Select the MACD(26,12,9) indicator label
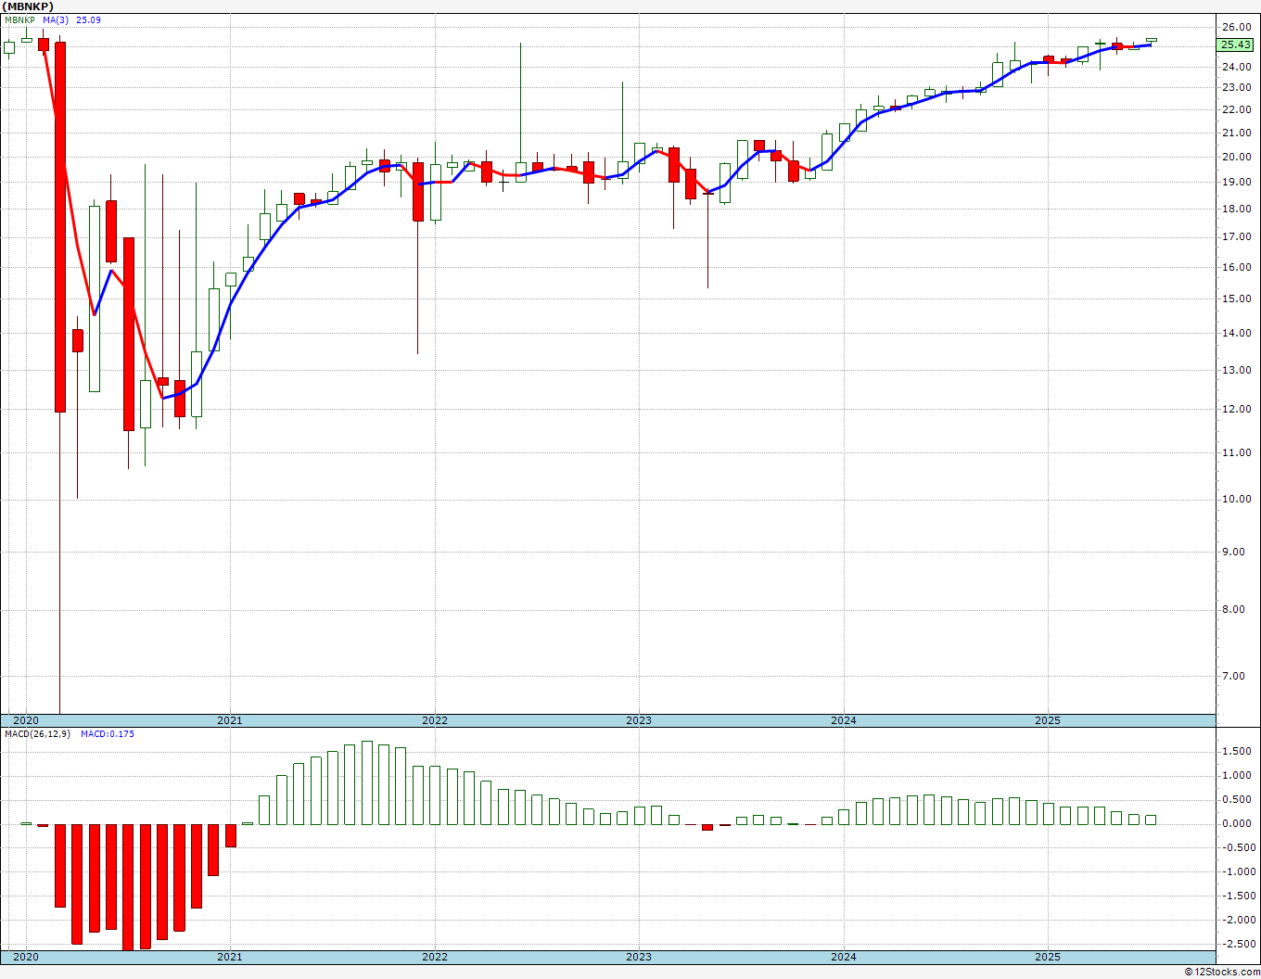The height and width of the screenshot is (979, 1261). point(37,734)
